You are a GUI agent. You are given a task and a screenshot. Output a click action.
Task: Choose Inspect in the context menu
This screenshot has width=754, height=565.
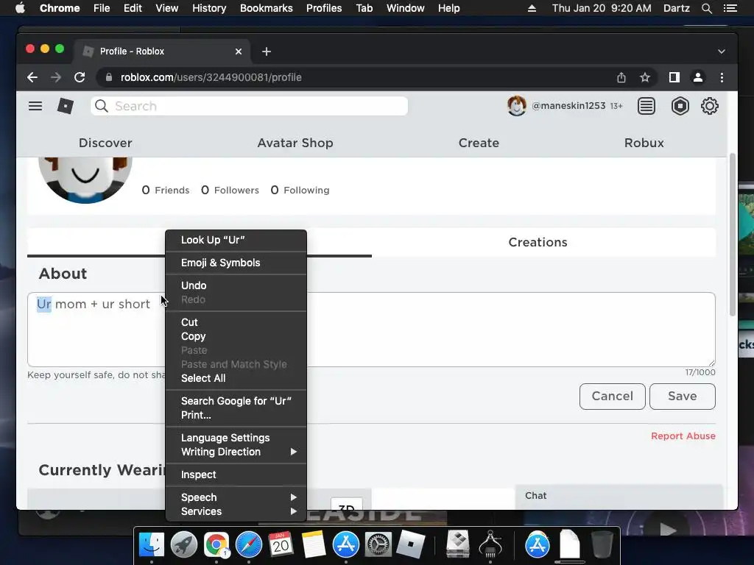click(x=236, y=475)
